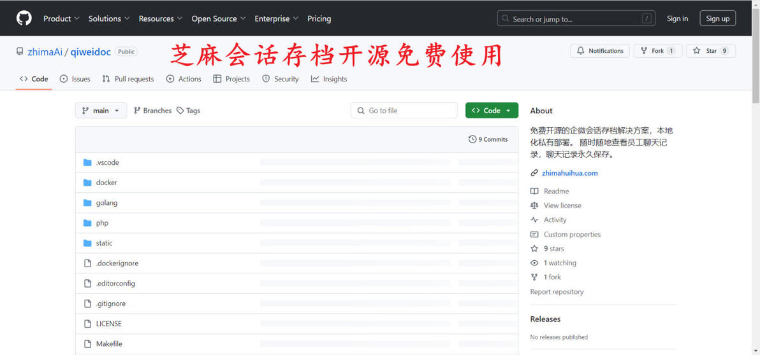The width and height of the screenshot is (760, 355).
Task: Switch to the Pull requests tab
Action: click(x=128, y=79)
